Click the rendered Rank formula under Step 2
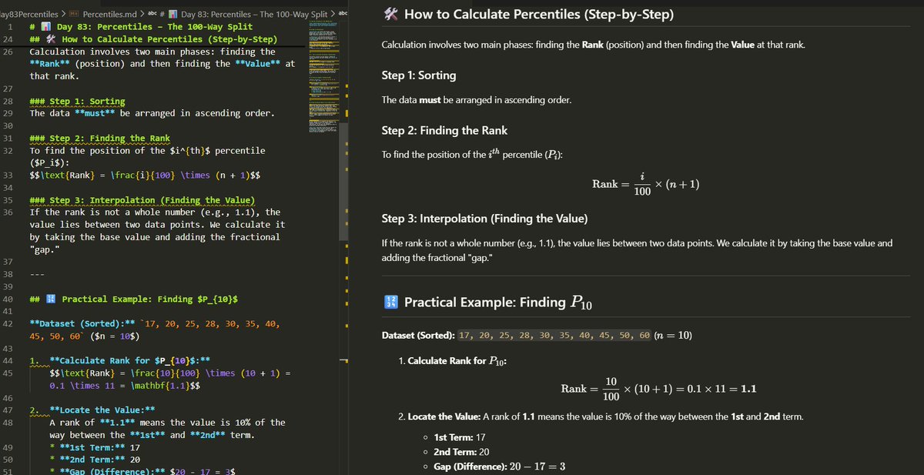924x475 pixels. click(645, 184)
